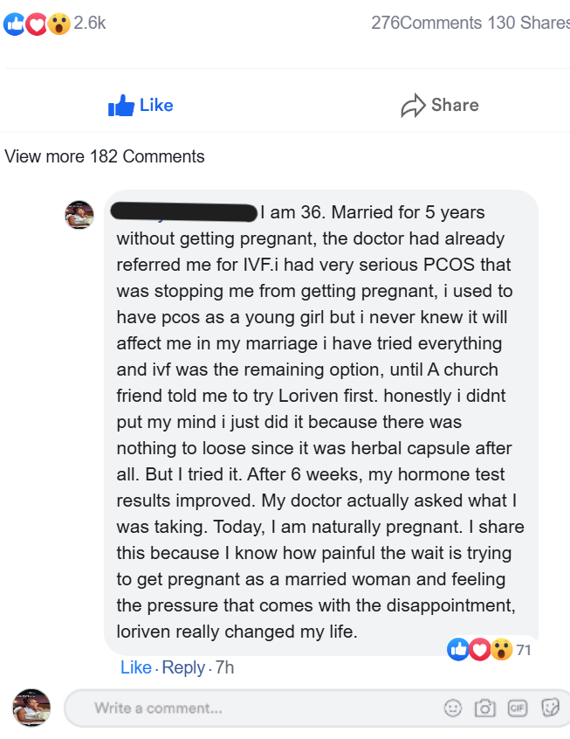This screenshot has width=570, height=739.
Task: Click the redacted commenter name
Action: pos(184,211)
